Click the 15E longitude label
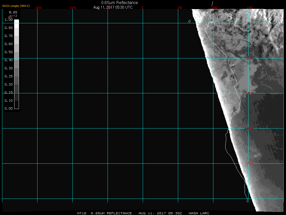This screenshot has width=286, height=215. pyautogui.click(x=250, y=8)
